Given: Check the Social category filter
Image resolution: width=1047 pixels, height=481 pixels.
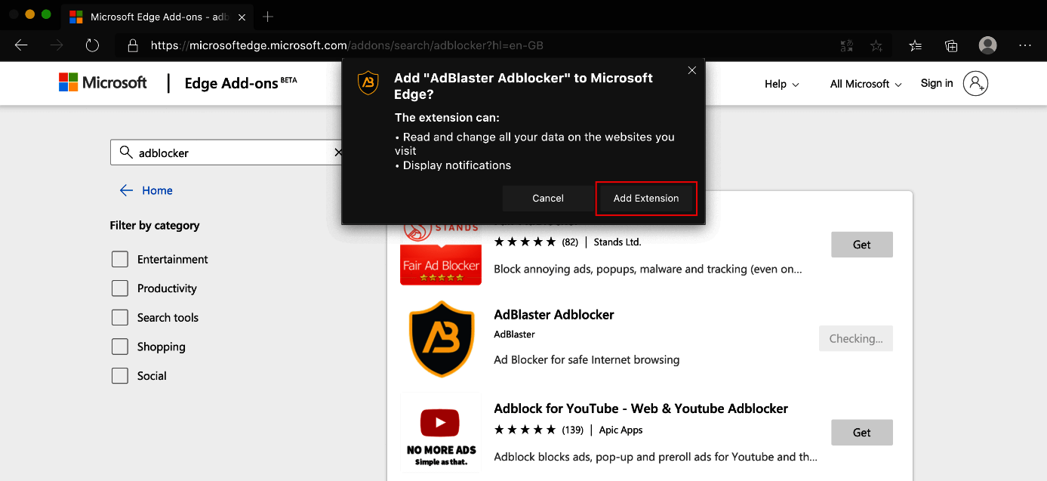Looking at the screenshot, I should [x=120, y=375].
